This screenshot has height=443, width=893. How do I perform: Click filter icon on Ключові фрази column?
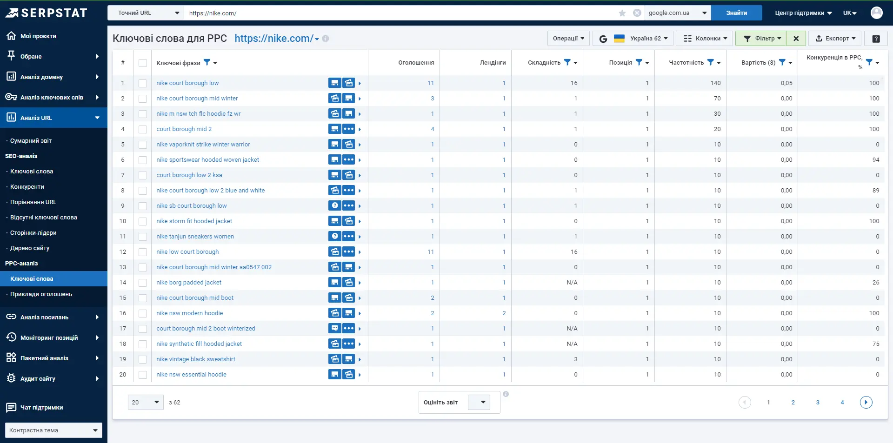click(207, 62)
